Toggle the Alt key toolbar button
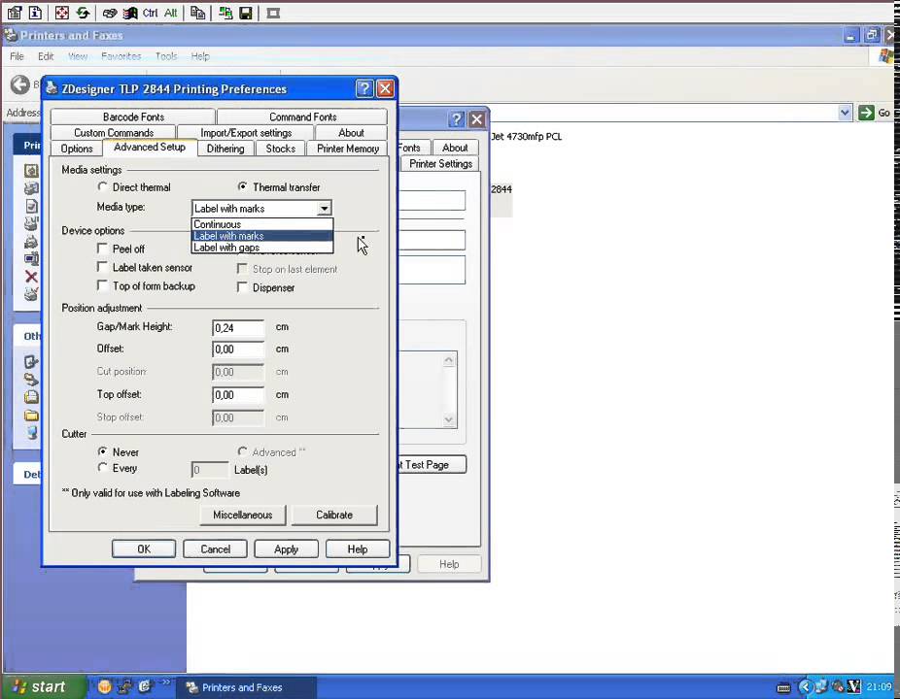The height and width of the screenshot is (699, 900). point(170,13)
